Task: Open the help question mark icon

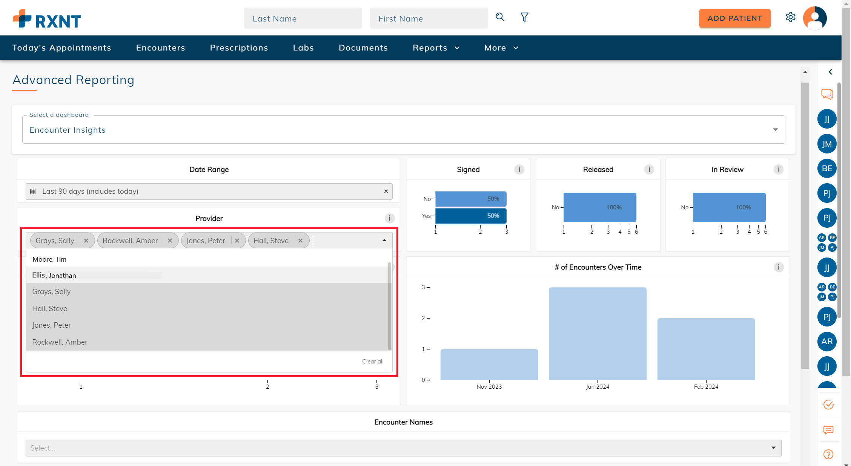Action: (828, 454)
